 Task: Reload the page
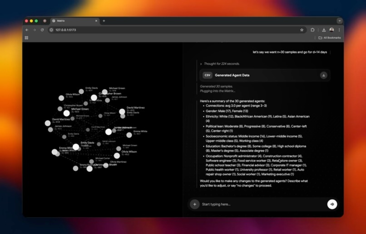click(x=42, y=30)
